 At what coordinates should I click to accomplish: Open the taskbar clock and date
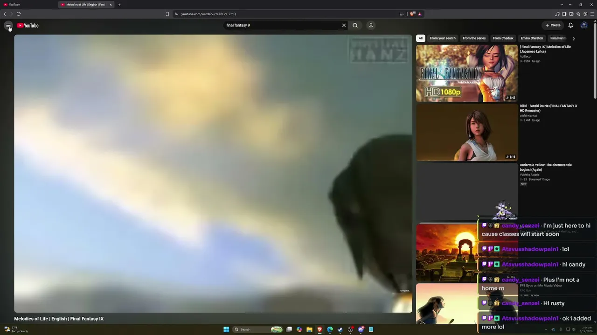pos(586,329)
